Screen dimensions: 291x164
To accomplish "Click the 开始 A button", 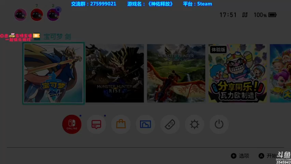I will pyautogui.click(x=268, y=156).
